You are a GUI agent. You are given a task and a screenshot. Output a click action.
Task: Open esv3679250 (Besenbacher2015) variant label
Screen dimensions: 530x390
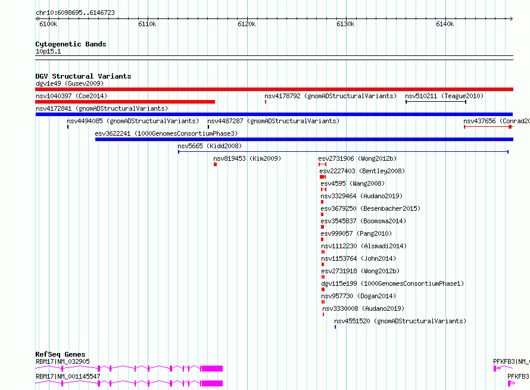pyautogui.click(x=370, y=208)
